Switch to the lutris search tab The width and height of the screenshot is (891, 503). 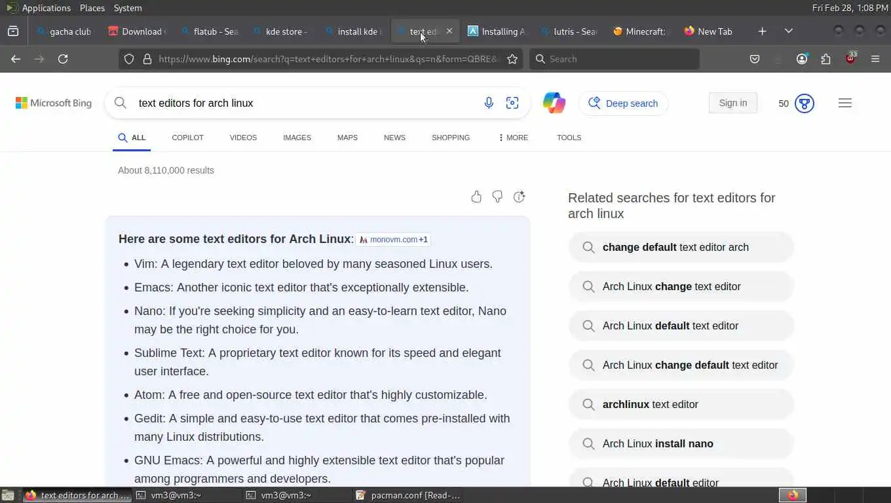569,31
